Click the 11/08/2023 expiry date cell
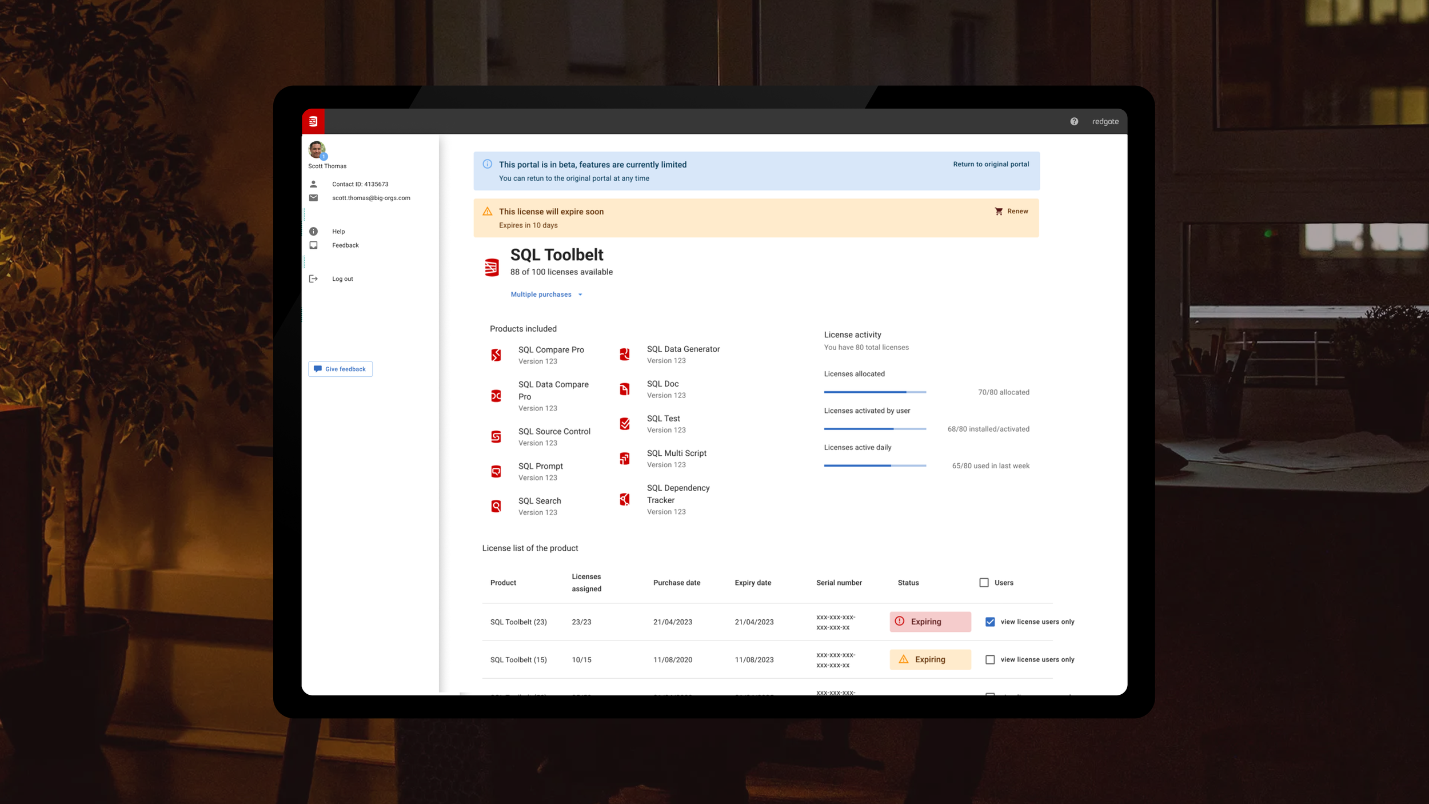This screenshot has width=1429, height=804. (754, 660)
